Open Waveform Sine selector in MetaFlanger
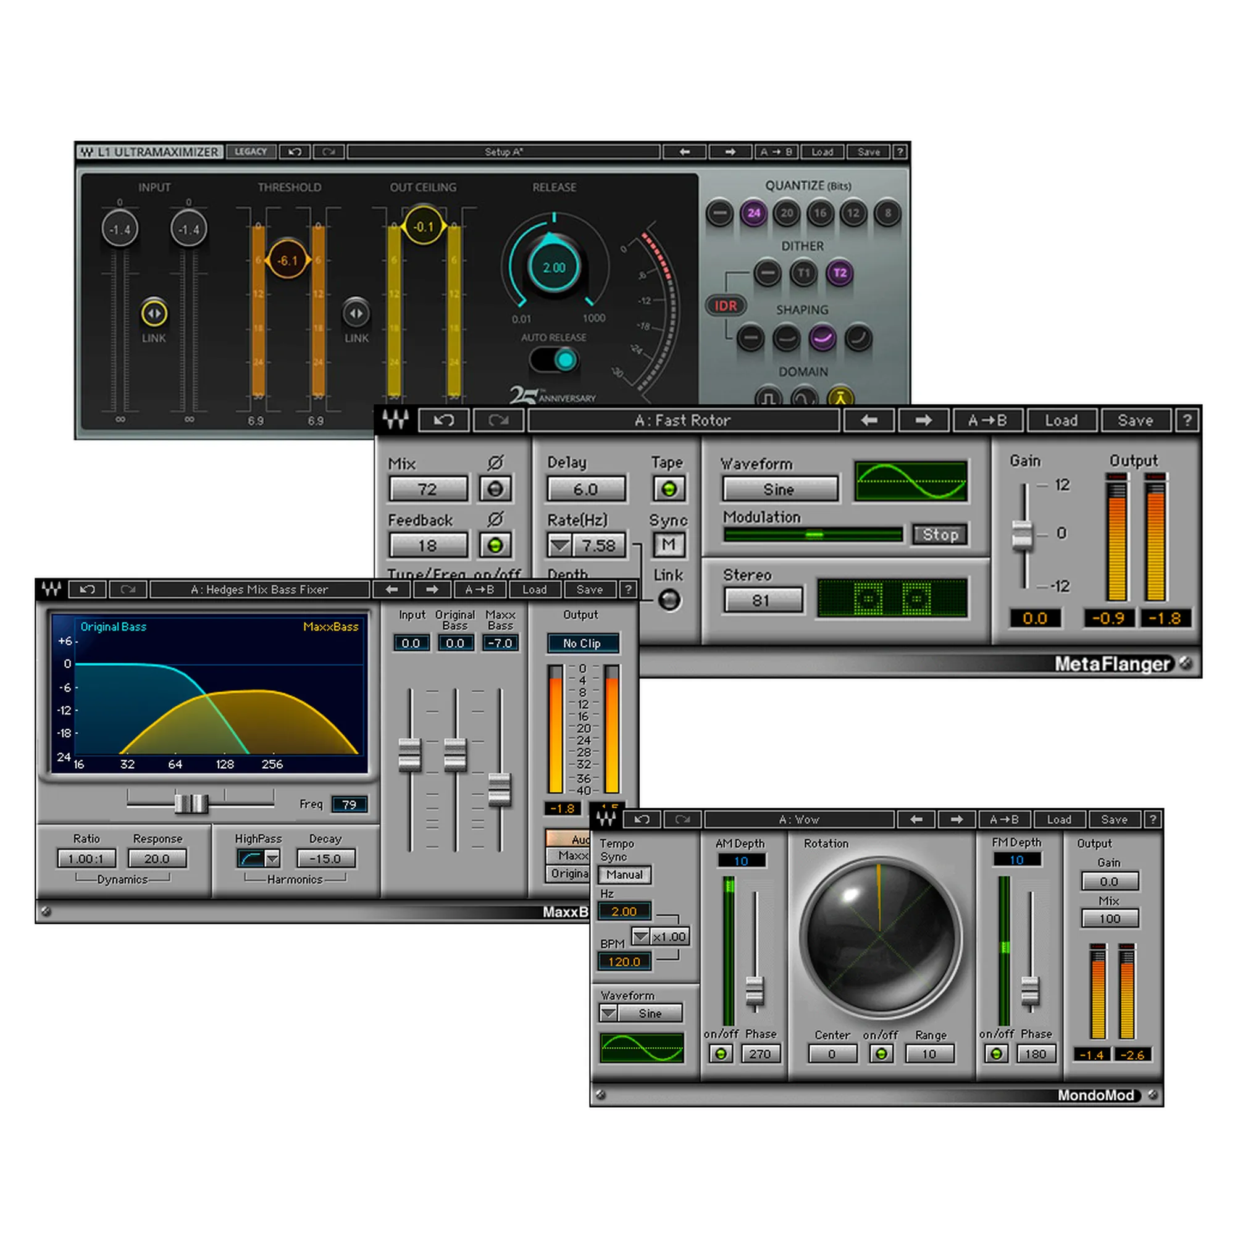The width and height of the screenshot is (1235, 1235). point(780,489)
